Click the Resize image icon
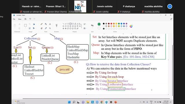This screenshot has width=185, height=104. (x=30, y=28)
